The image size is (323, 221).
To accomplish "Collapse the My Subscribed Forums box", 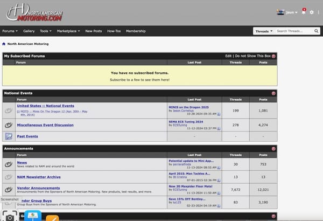I will click(273, 56).
